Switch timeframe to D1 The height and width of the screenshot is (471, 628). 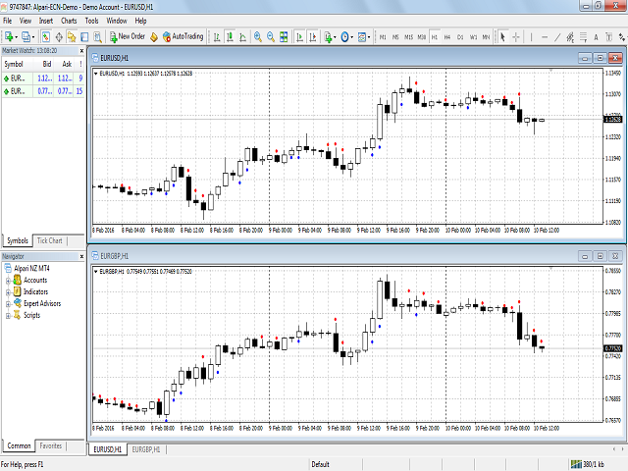pyautogui.click(x=460, y=37)
